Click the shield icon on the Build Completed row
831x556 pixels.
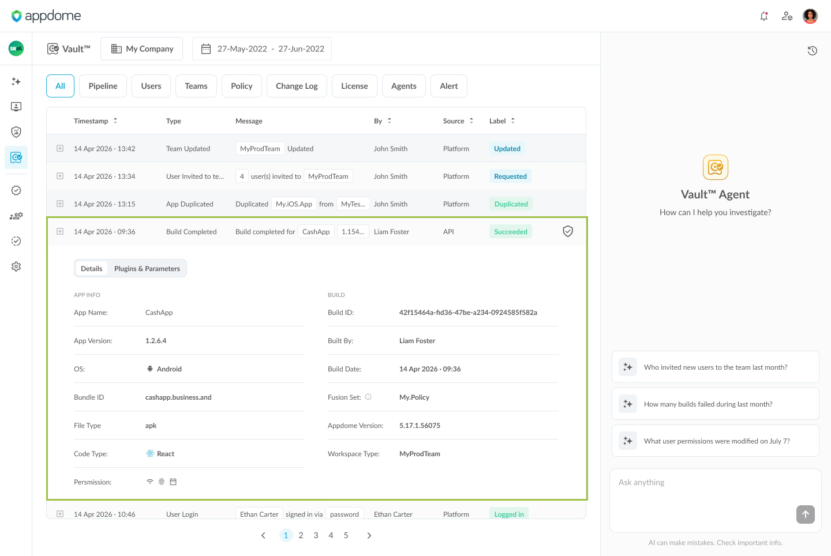coord(568,231)
